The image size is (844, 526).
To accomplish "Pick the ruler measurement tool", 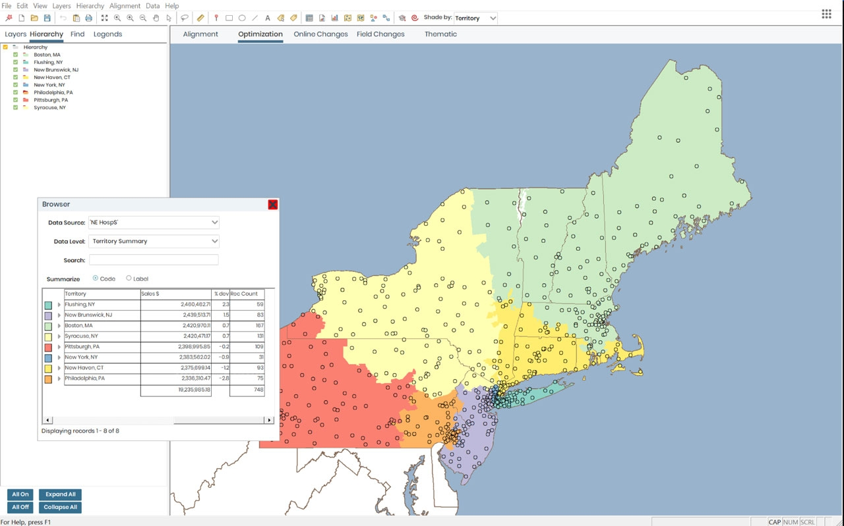I will click(x=201, y=18).
